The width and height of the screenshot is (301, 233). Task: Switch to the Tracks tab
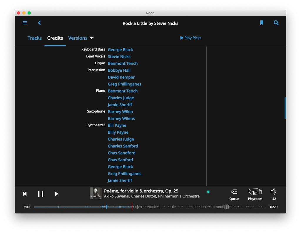pos(34,38)
